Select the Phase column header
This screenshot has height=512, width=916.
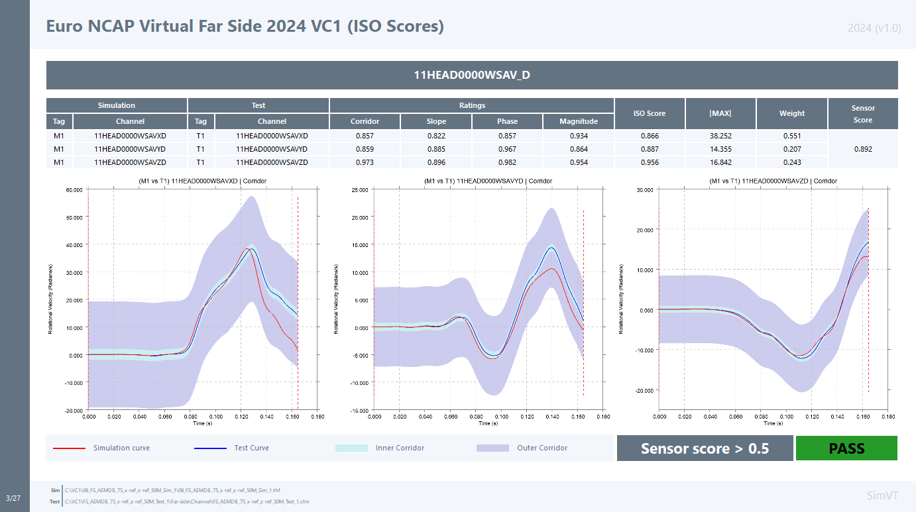(507, 121)
